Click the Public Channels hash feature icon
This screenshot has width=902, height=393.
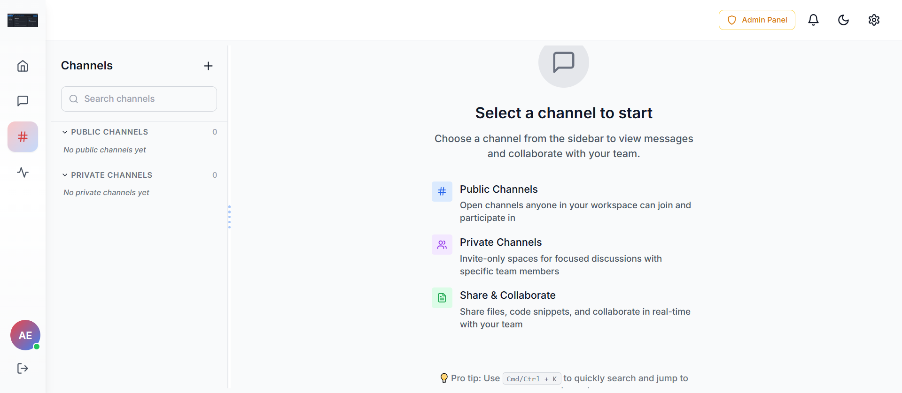[x=442, y=191]
